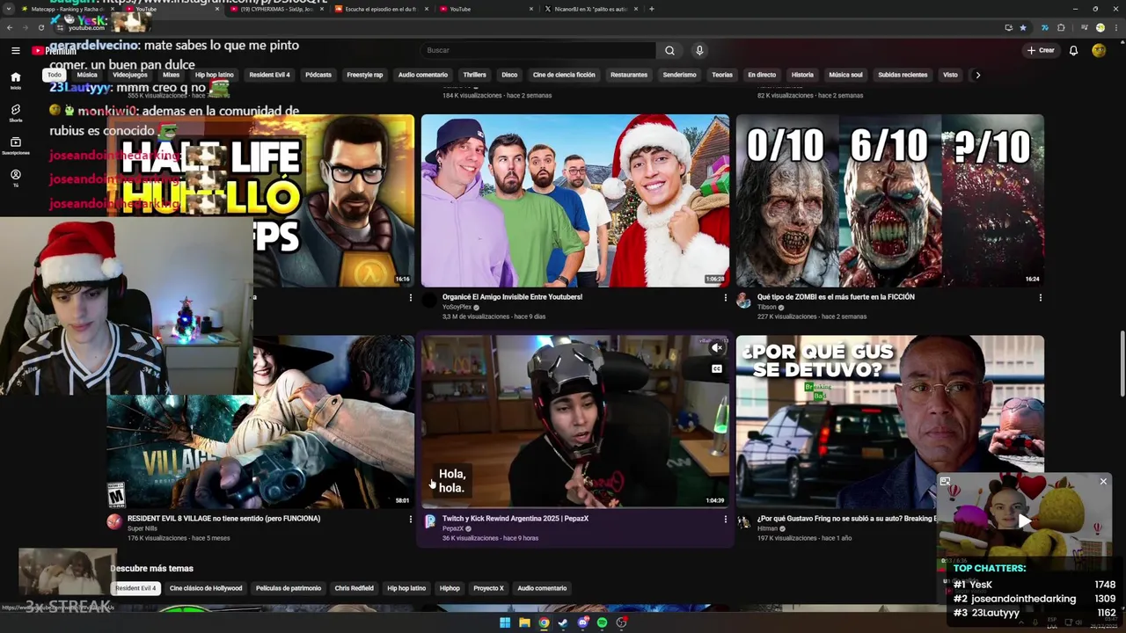Open Cine clásico de Hollywood topic chip

click(205, 588)
